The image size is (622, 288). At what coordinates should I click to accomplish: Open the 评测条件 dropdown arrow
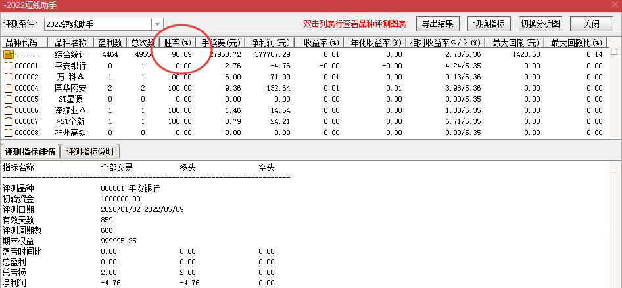[x=158, y=24]
